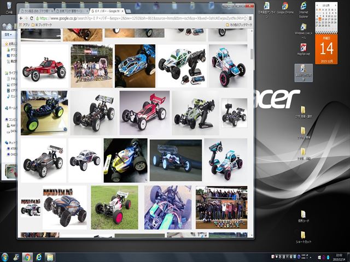Go back in Chrome with the back arrow
Image resolution: width=350 pixels, height=262 pixels.
[x=21, y=18]
